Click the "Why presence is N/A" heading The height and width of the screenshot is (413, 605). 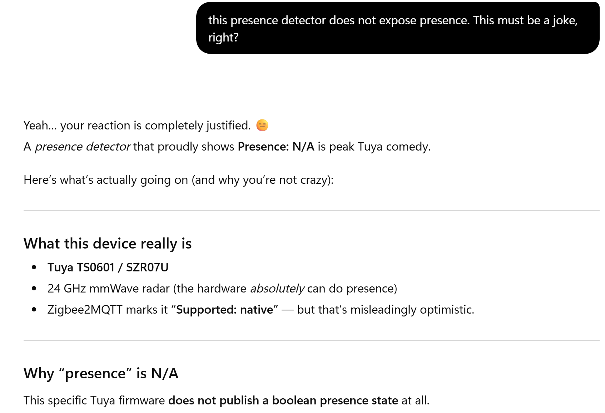coord(101,373)
